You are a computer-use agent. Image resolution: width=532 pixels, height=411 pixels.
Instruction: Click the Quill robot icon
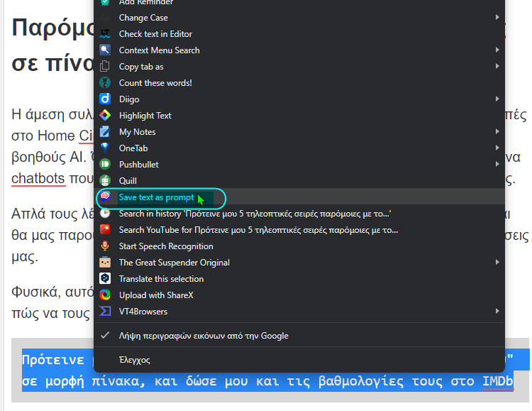pos(105,181)
